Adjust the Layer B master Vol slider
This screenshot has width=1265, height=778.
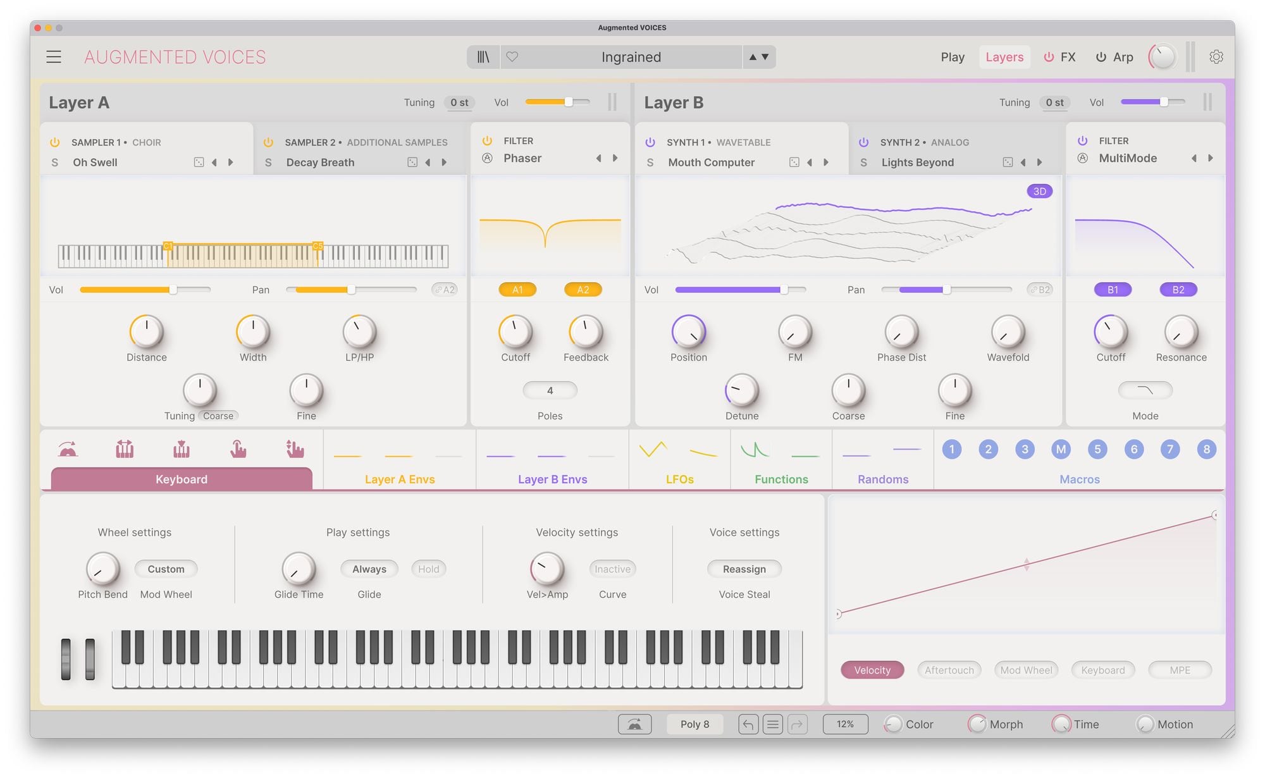click(x=1152, y=102)
